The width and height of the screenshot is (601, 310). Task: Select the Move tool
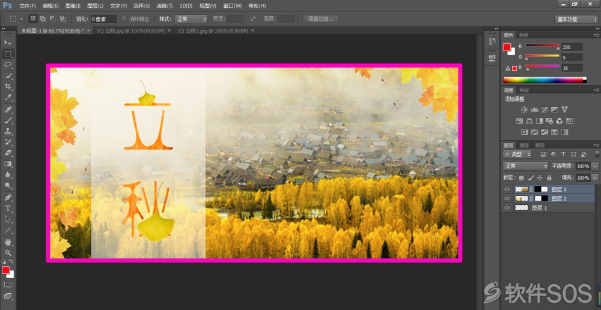point(8,42)
